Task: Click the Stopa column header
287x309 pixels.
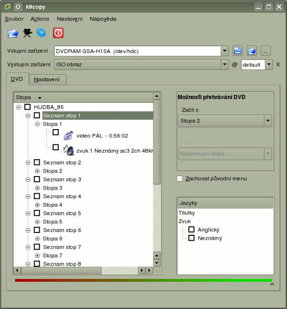Action: tap(29, 97)
